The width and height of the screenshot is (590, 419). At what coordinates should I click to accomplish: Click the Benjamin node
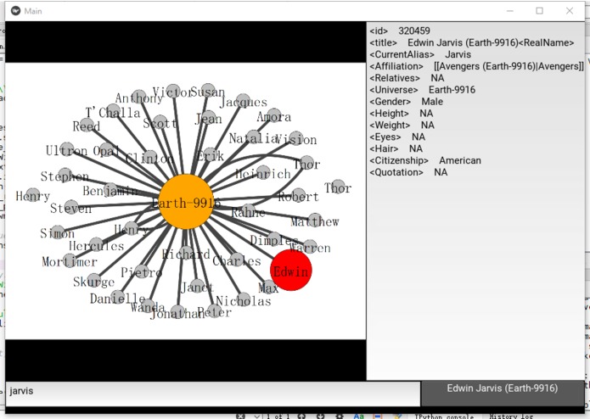[110, 190]
